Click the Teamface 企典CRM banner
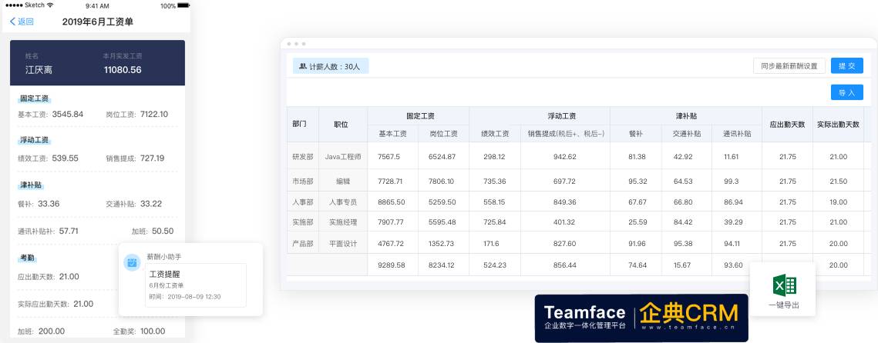Screen dimensions: 878x343 click(641, 318)
